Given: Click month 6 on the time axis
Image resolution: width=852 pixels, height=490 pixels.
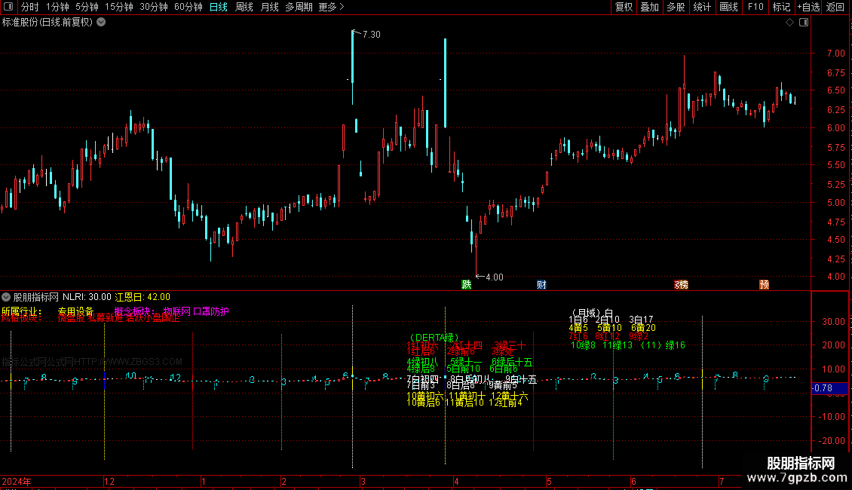Looking at the screenshot, I should pos(633,481).
